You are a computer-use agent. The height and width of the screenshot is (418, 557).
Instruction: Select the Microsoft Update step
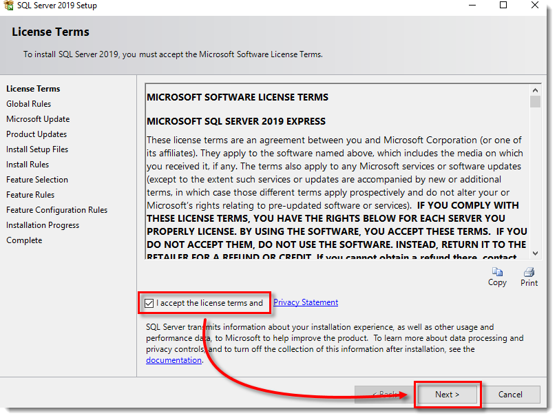[38, 119]
